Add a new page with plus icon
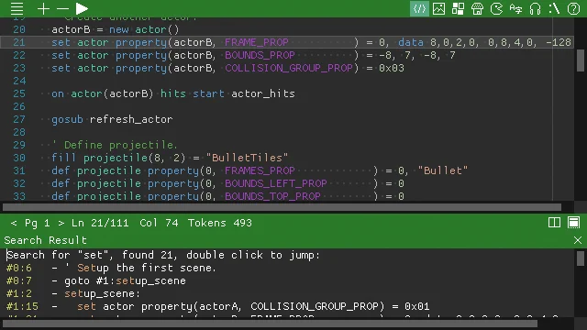This screenshot has height=330, width=587. (x=43, y=8)
